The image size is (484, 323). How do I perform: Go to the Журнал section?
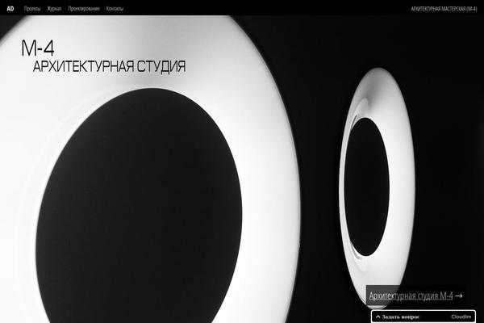point(54,7)
